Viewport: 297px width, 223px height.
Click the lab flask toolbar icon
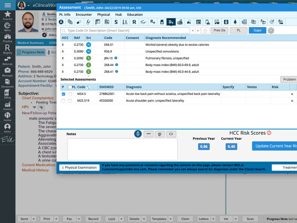click(x=217, y=22)
